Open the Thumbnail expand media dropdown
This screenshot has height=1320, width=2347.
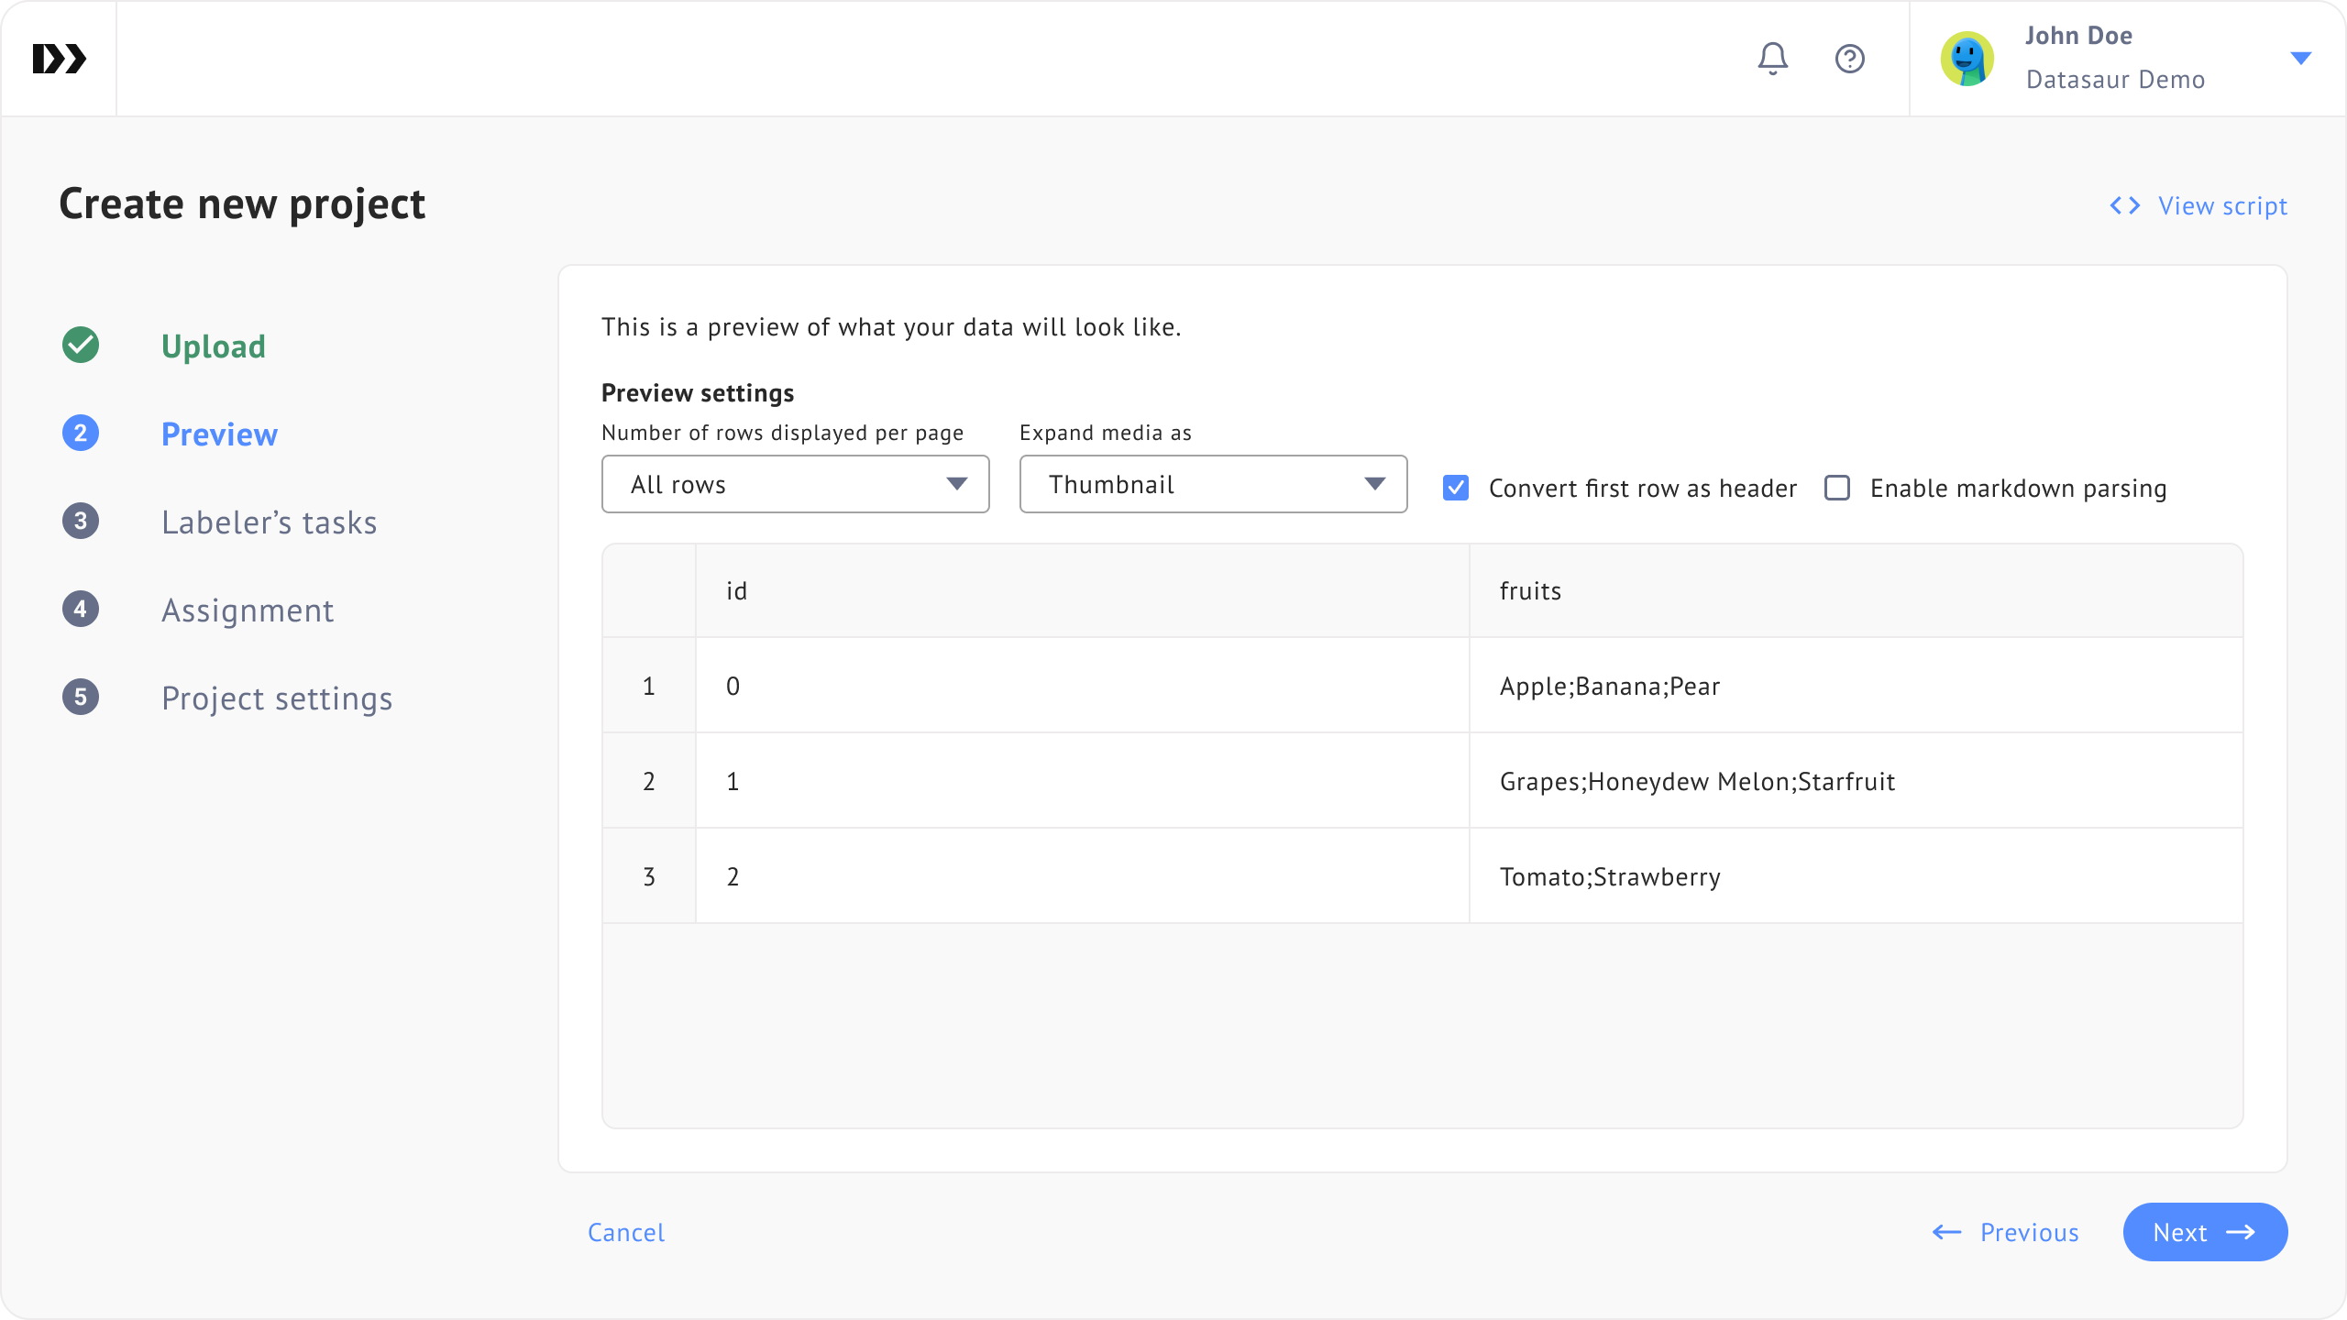1213,484
